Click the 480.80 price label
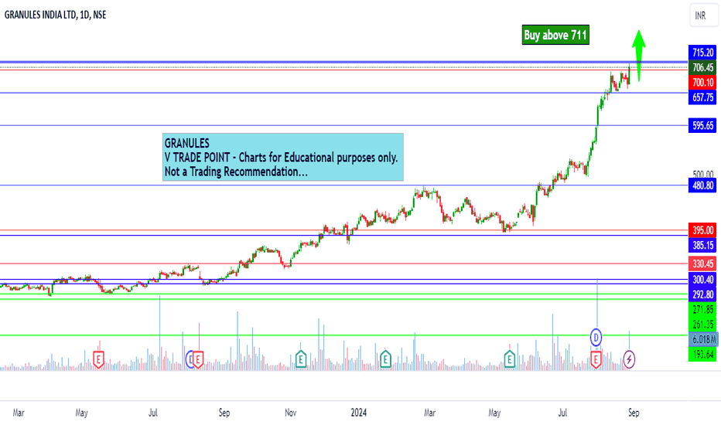This screenshot has width=721, height=425. point(702,185)
